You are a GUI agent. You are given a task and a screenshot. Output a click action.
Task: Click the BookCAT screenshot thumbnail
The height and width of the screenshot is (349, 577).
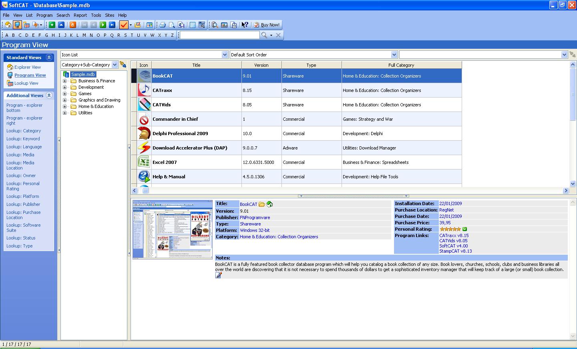(173, 229)
